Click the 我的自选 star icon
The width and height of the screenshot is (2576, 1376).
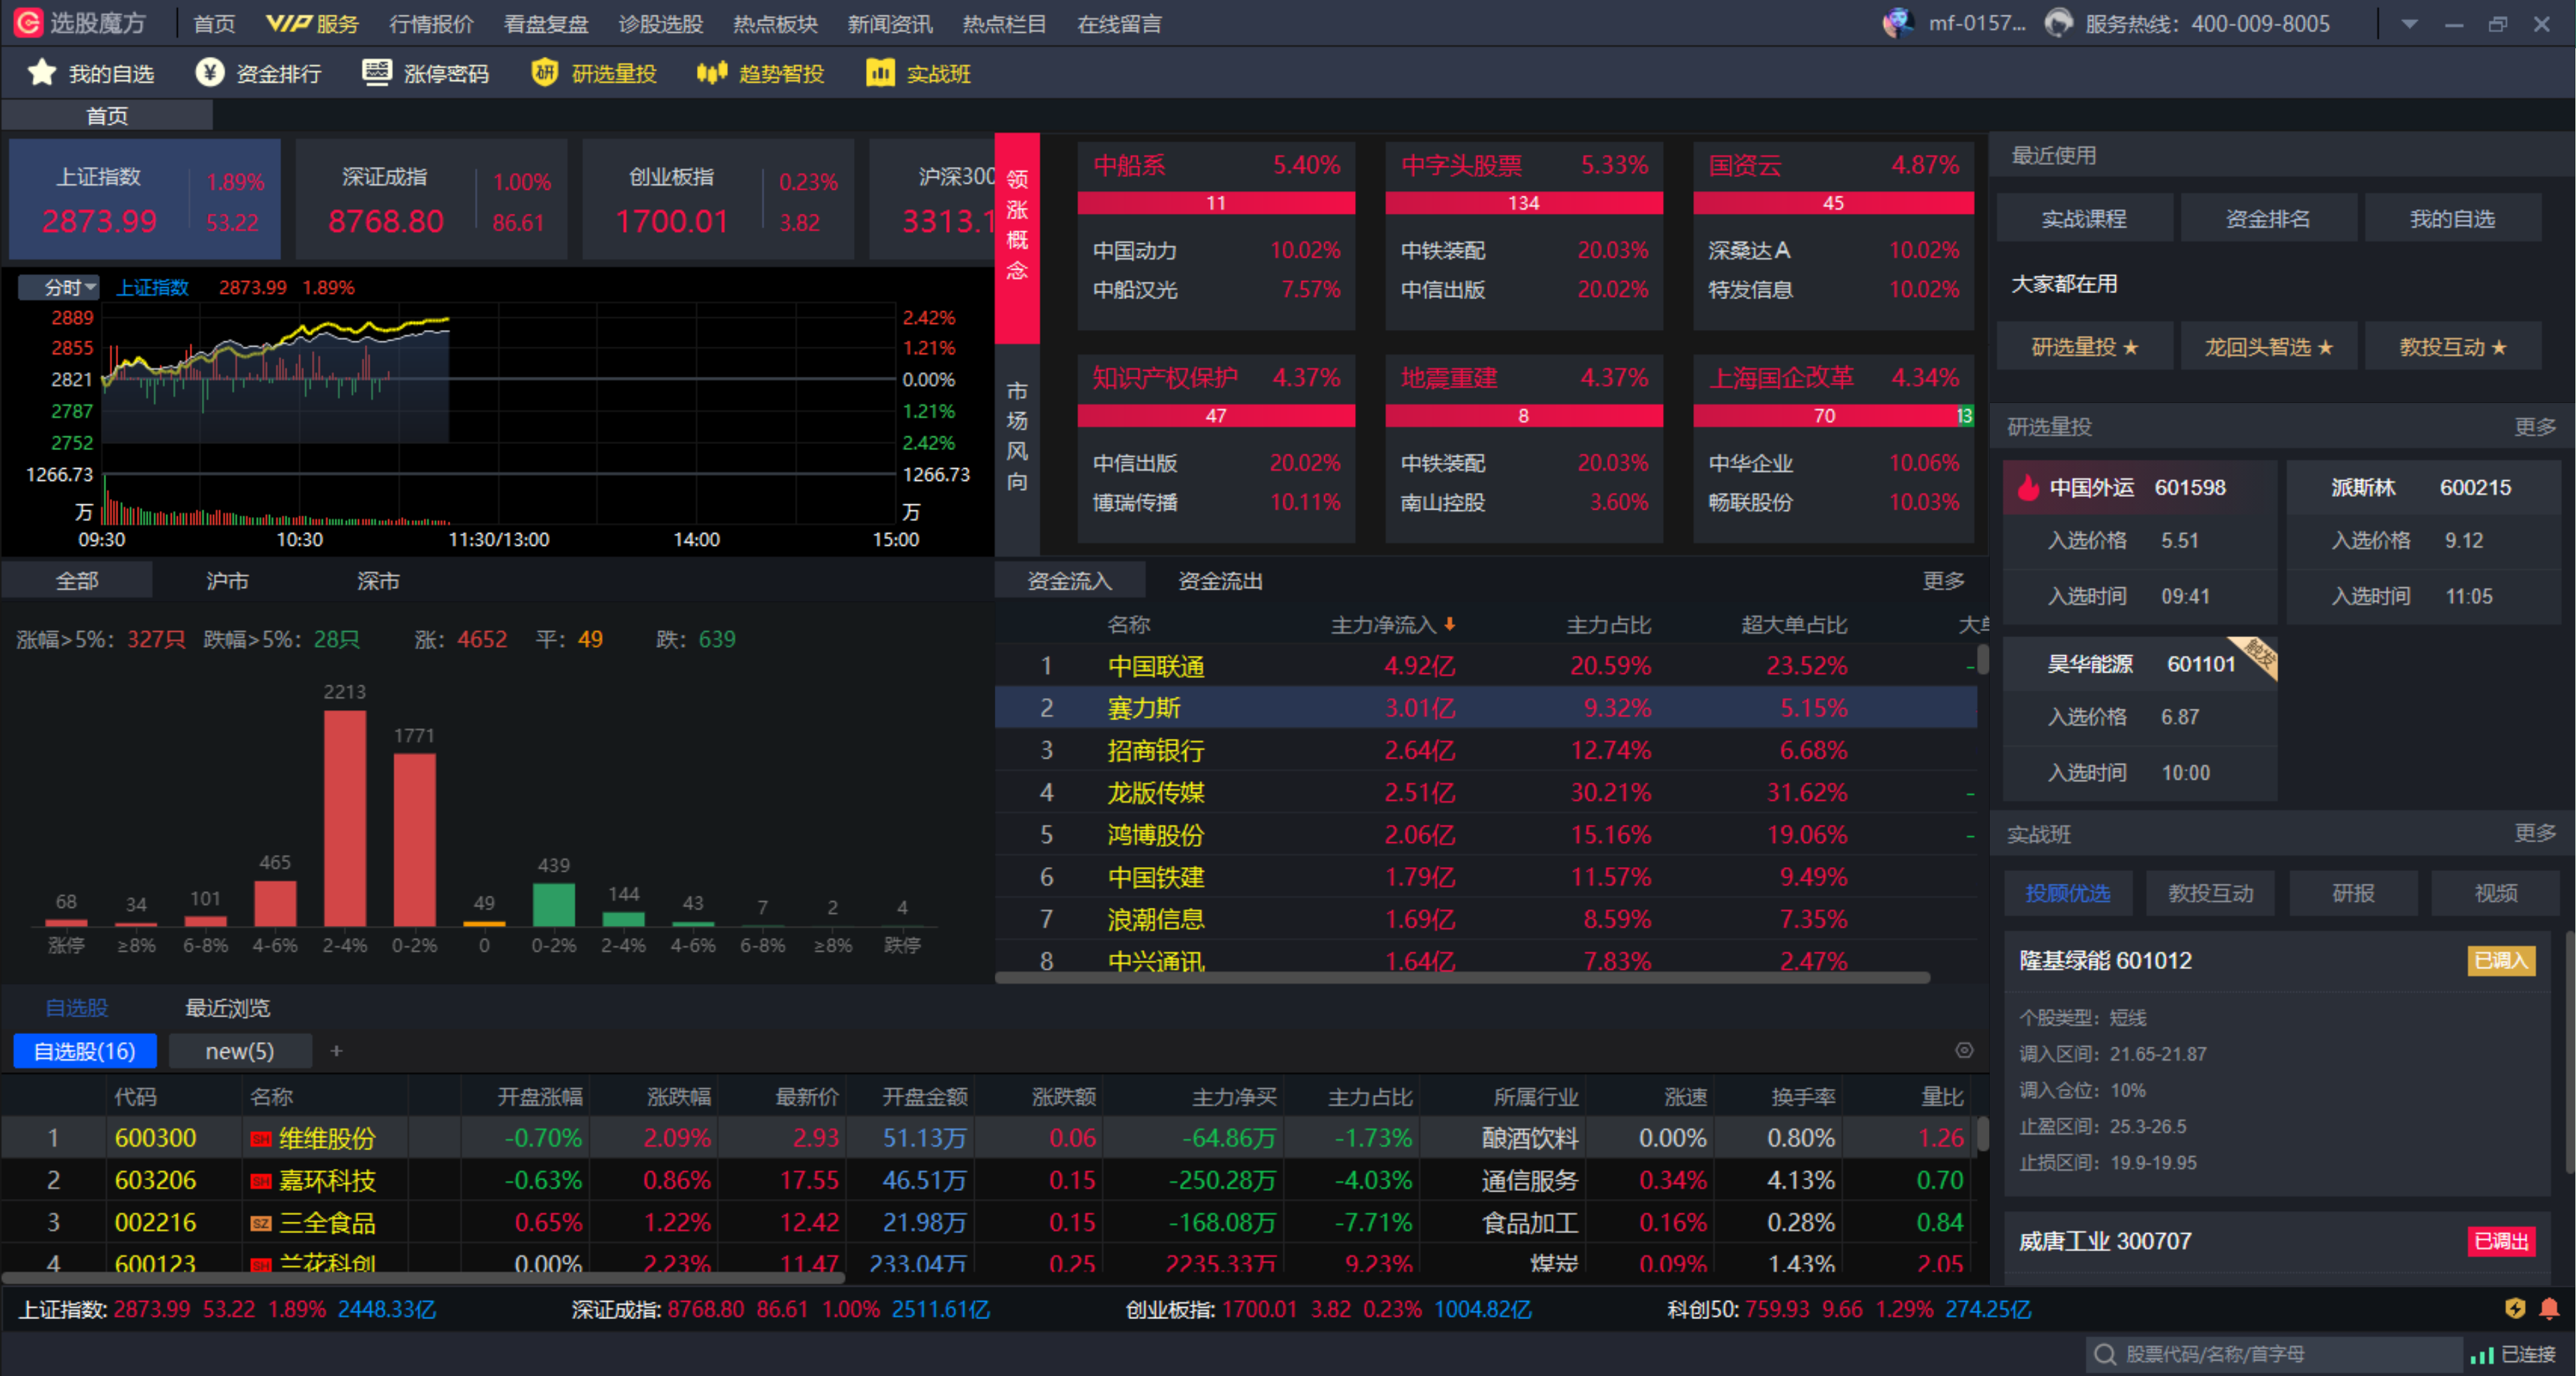(x=42, y=73)
